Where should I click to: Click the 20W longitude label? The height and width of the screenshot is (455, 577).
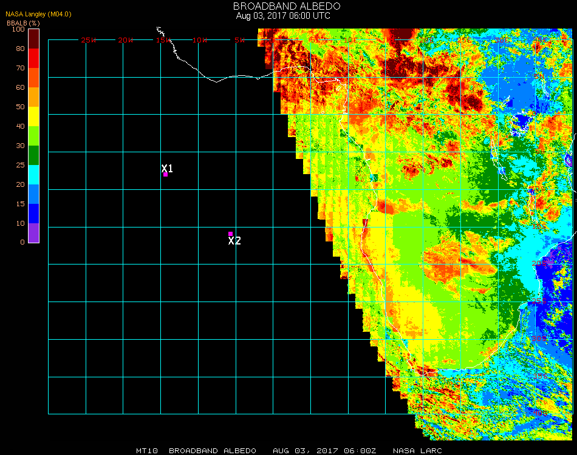click(x=126, y=40)
